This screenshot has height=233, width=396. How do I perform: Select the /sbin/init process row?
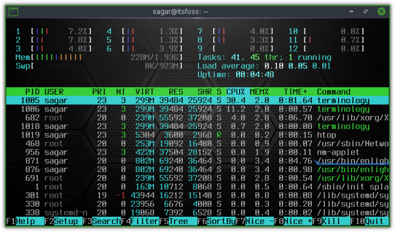click(x=198, y=186)
